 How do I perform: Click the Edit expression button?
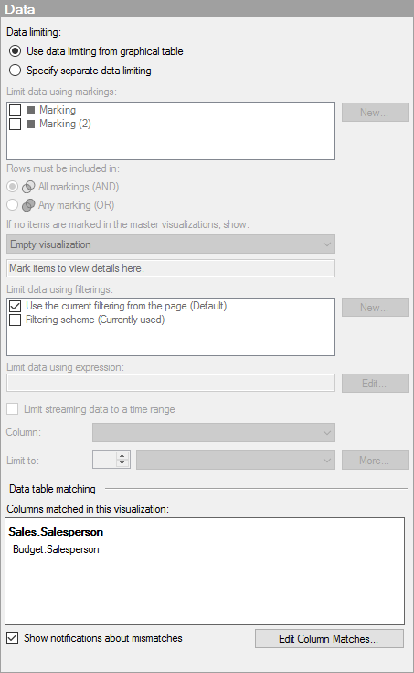pos(375,384)
